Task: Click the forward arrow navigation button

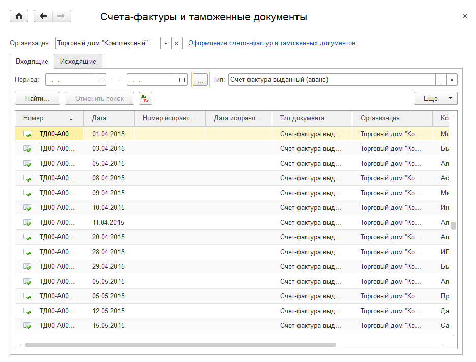Action: tap(62, 16)
